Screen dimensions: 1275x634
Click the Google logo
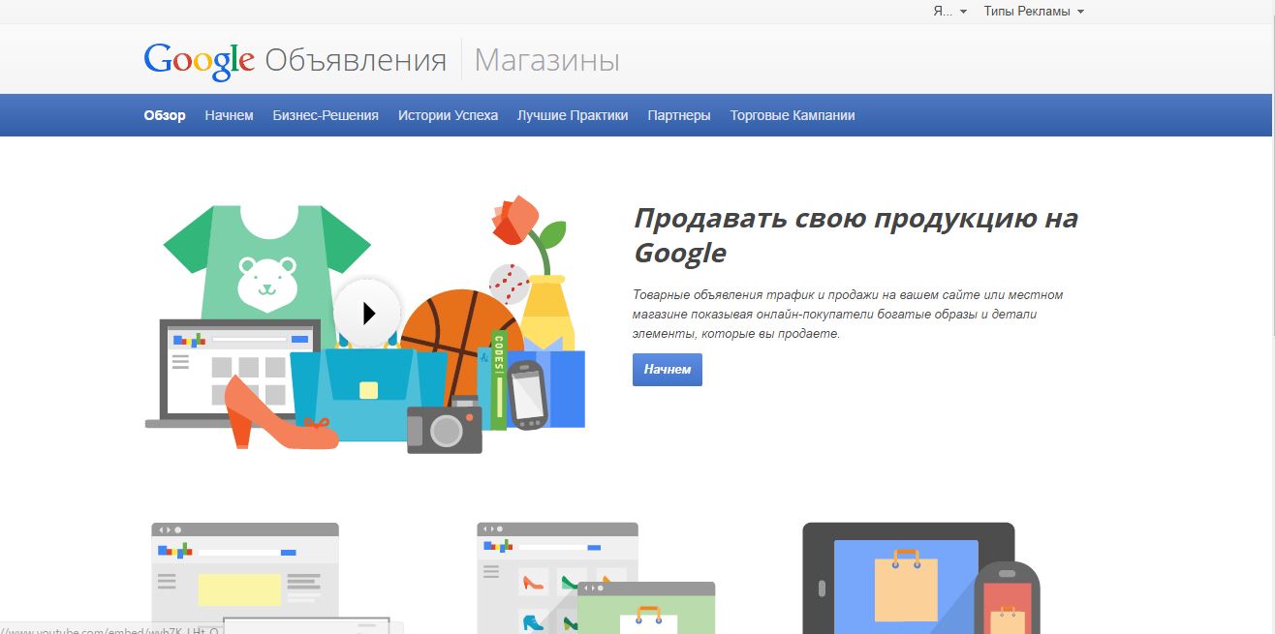[x=198, y=60]
